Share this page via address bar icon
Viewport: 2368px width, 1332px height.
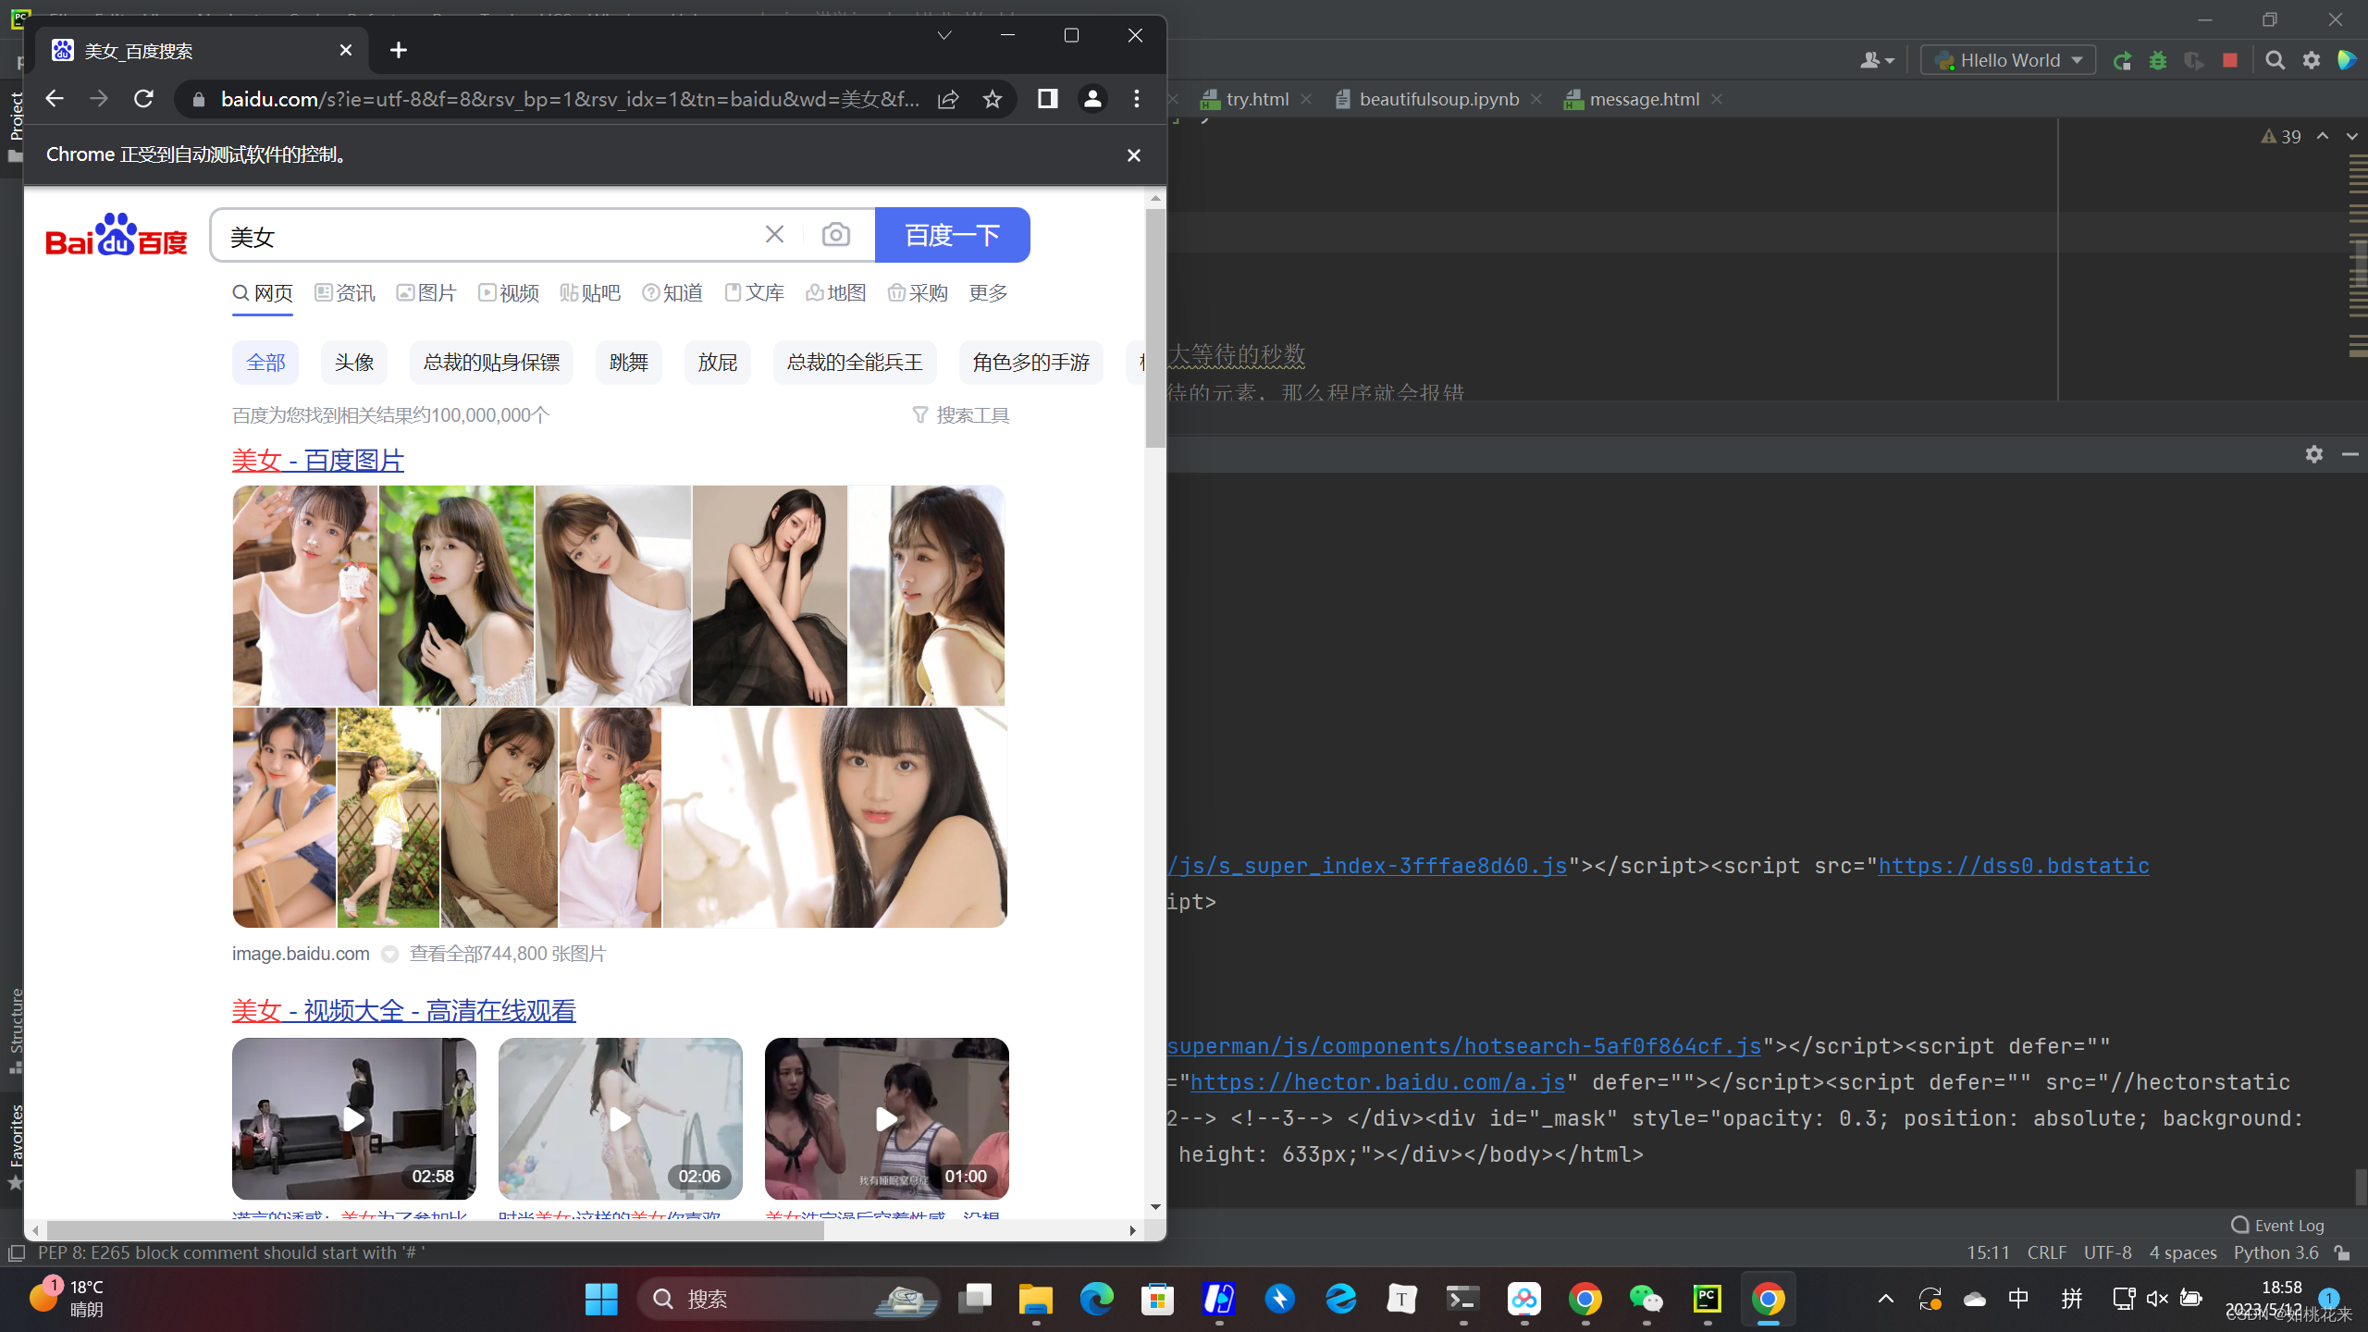(948, 99)
